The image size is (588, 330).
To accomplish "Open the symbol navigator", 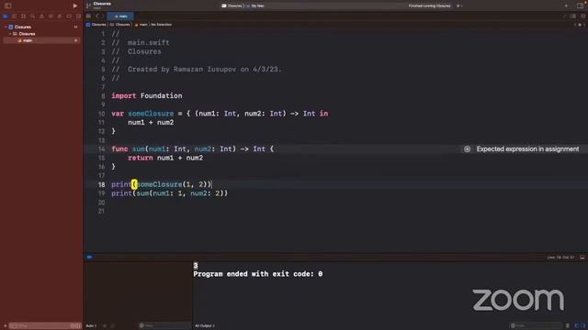I will 23,16.
